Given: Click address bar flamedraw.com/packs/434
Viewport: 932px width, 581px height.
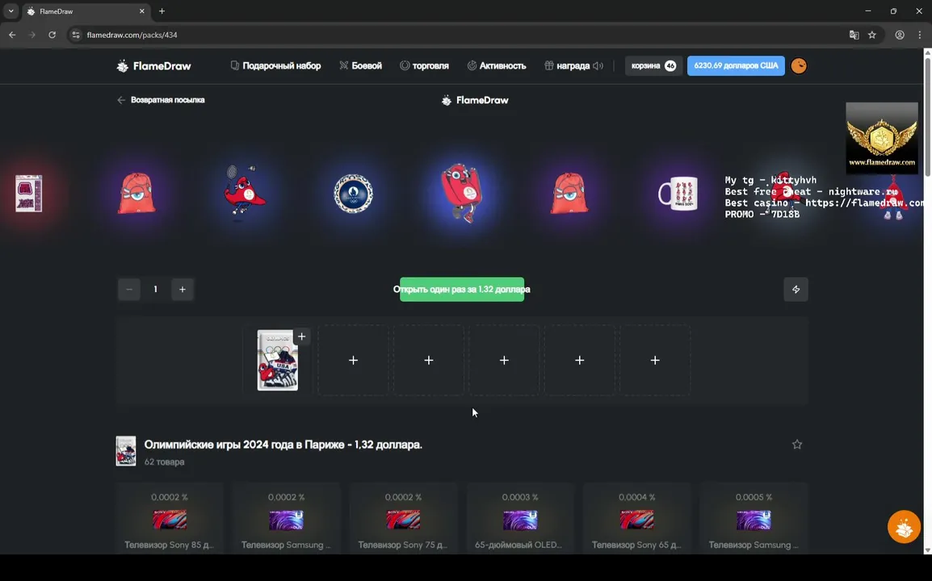Looking at the screenshot, I should click(x=132, y=35).
